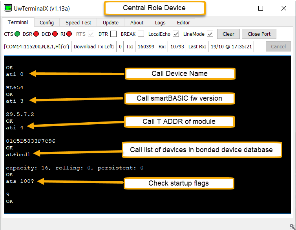Open the About tab

[x=137, y=23]
